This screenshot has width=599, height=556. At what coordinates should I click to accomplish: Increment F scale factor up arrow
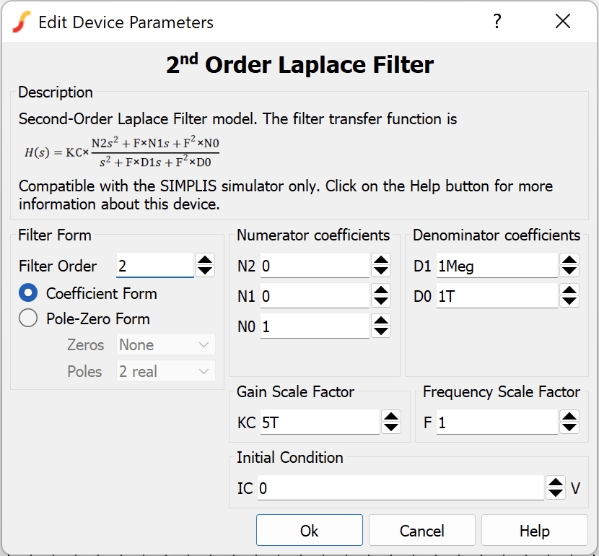click(569, 417)
